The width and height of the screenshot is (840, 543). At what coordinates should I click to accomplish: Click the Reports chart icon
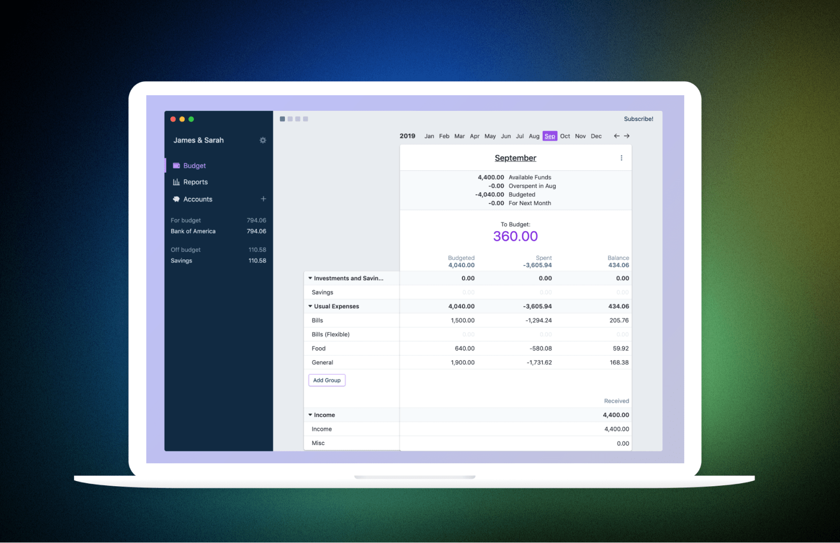pyautogui.click(x=177, y=182)
